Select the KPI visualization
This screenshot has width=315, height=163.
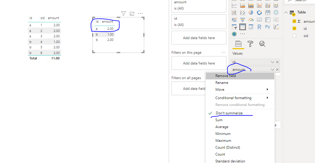click(x=276, y=20)
